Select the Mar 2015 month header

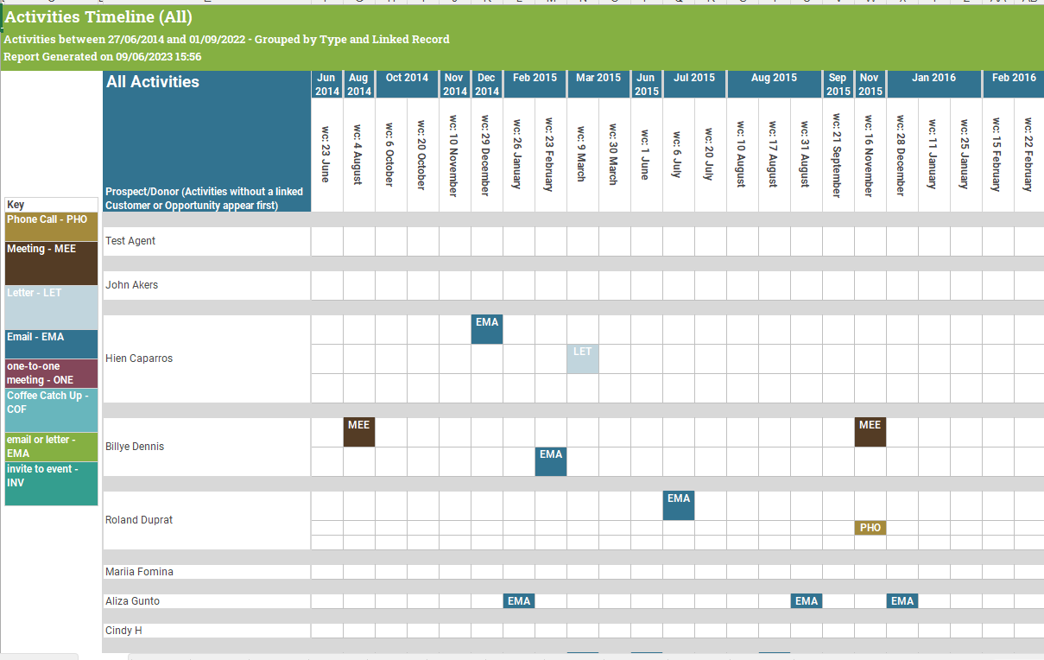point(598,85)
